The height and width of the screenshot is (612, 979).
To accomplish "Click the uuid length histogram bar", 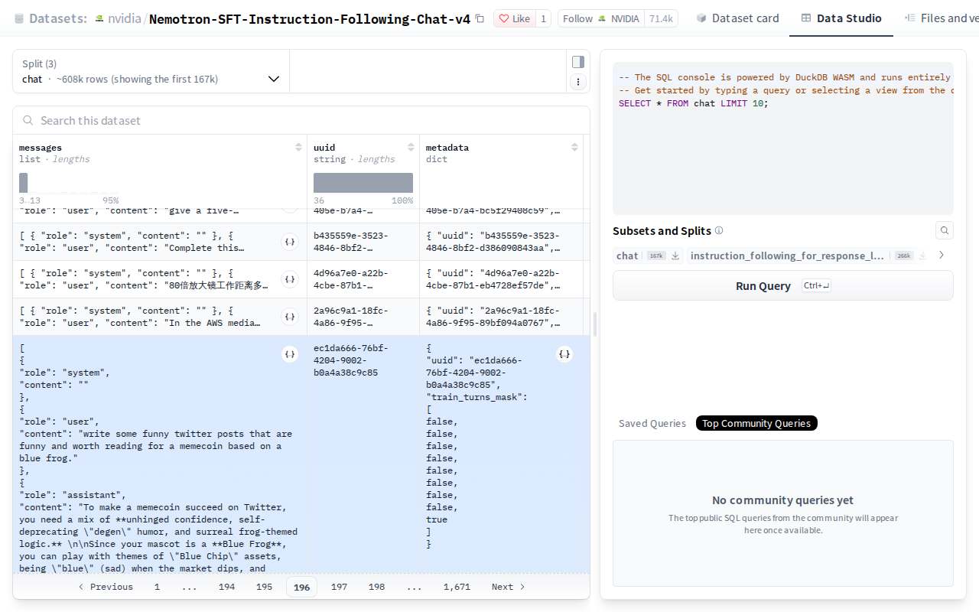I will (363, 183).
